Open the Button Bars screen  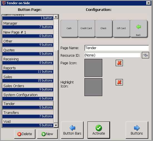[72, 130]
